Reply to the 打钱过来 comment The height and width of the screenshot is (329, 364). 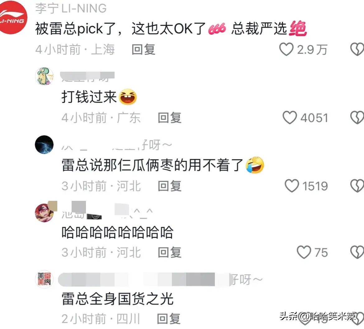[x=170, y=118]
